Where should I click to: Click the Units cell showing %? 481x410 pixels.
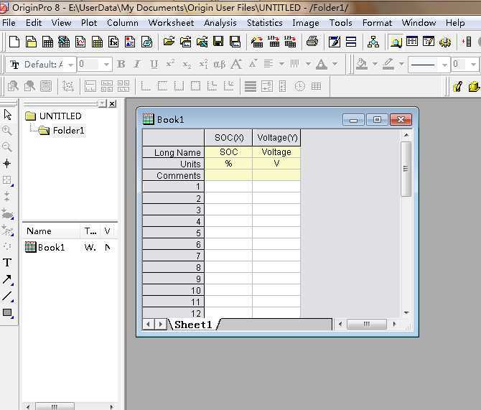[x=228, y=164]
